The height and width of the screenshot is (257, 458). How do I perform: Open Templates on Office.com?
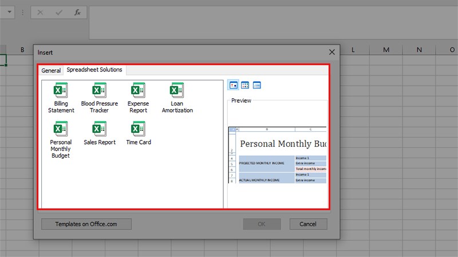pyautogui.click(x=86, y=224)
